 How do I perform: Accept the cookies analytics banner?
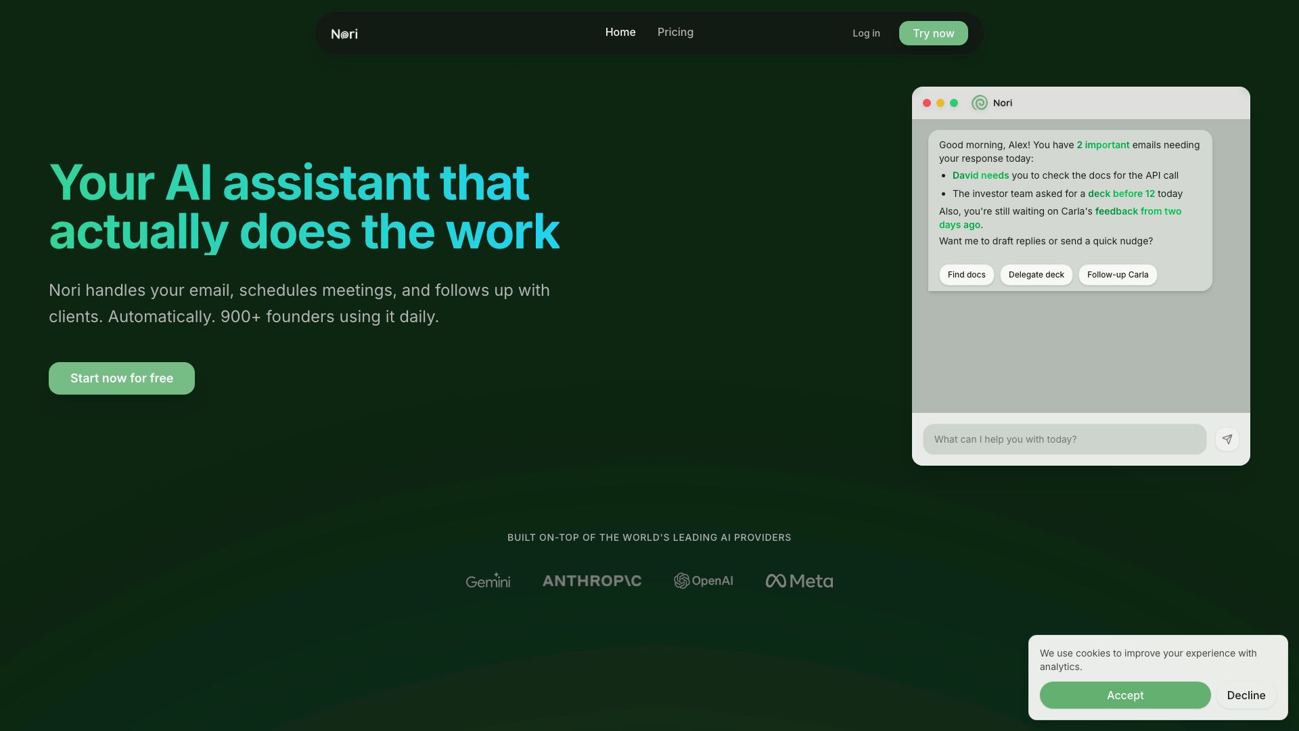coord(1125,695)
